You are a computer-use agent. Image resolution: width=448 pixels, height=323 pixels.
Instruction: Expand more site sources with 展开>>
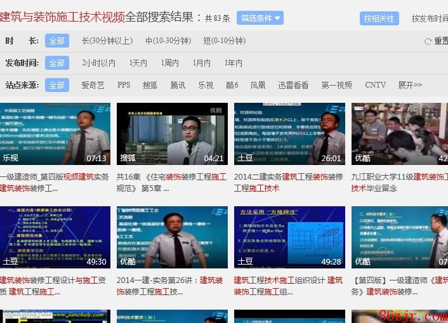(x=410, y=85)
